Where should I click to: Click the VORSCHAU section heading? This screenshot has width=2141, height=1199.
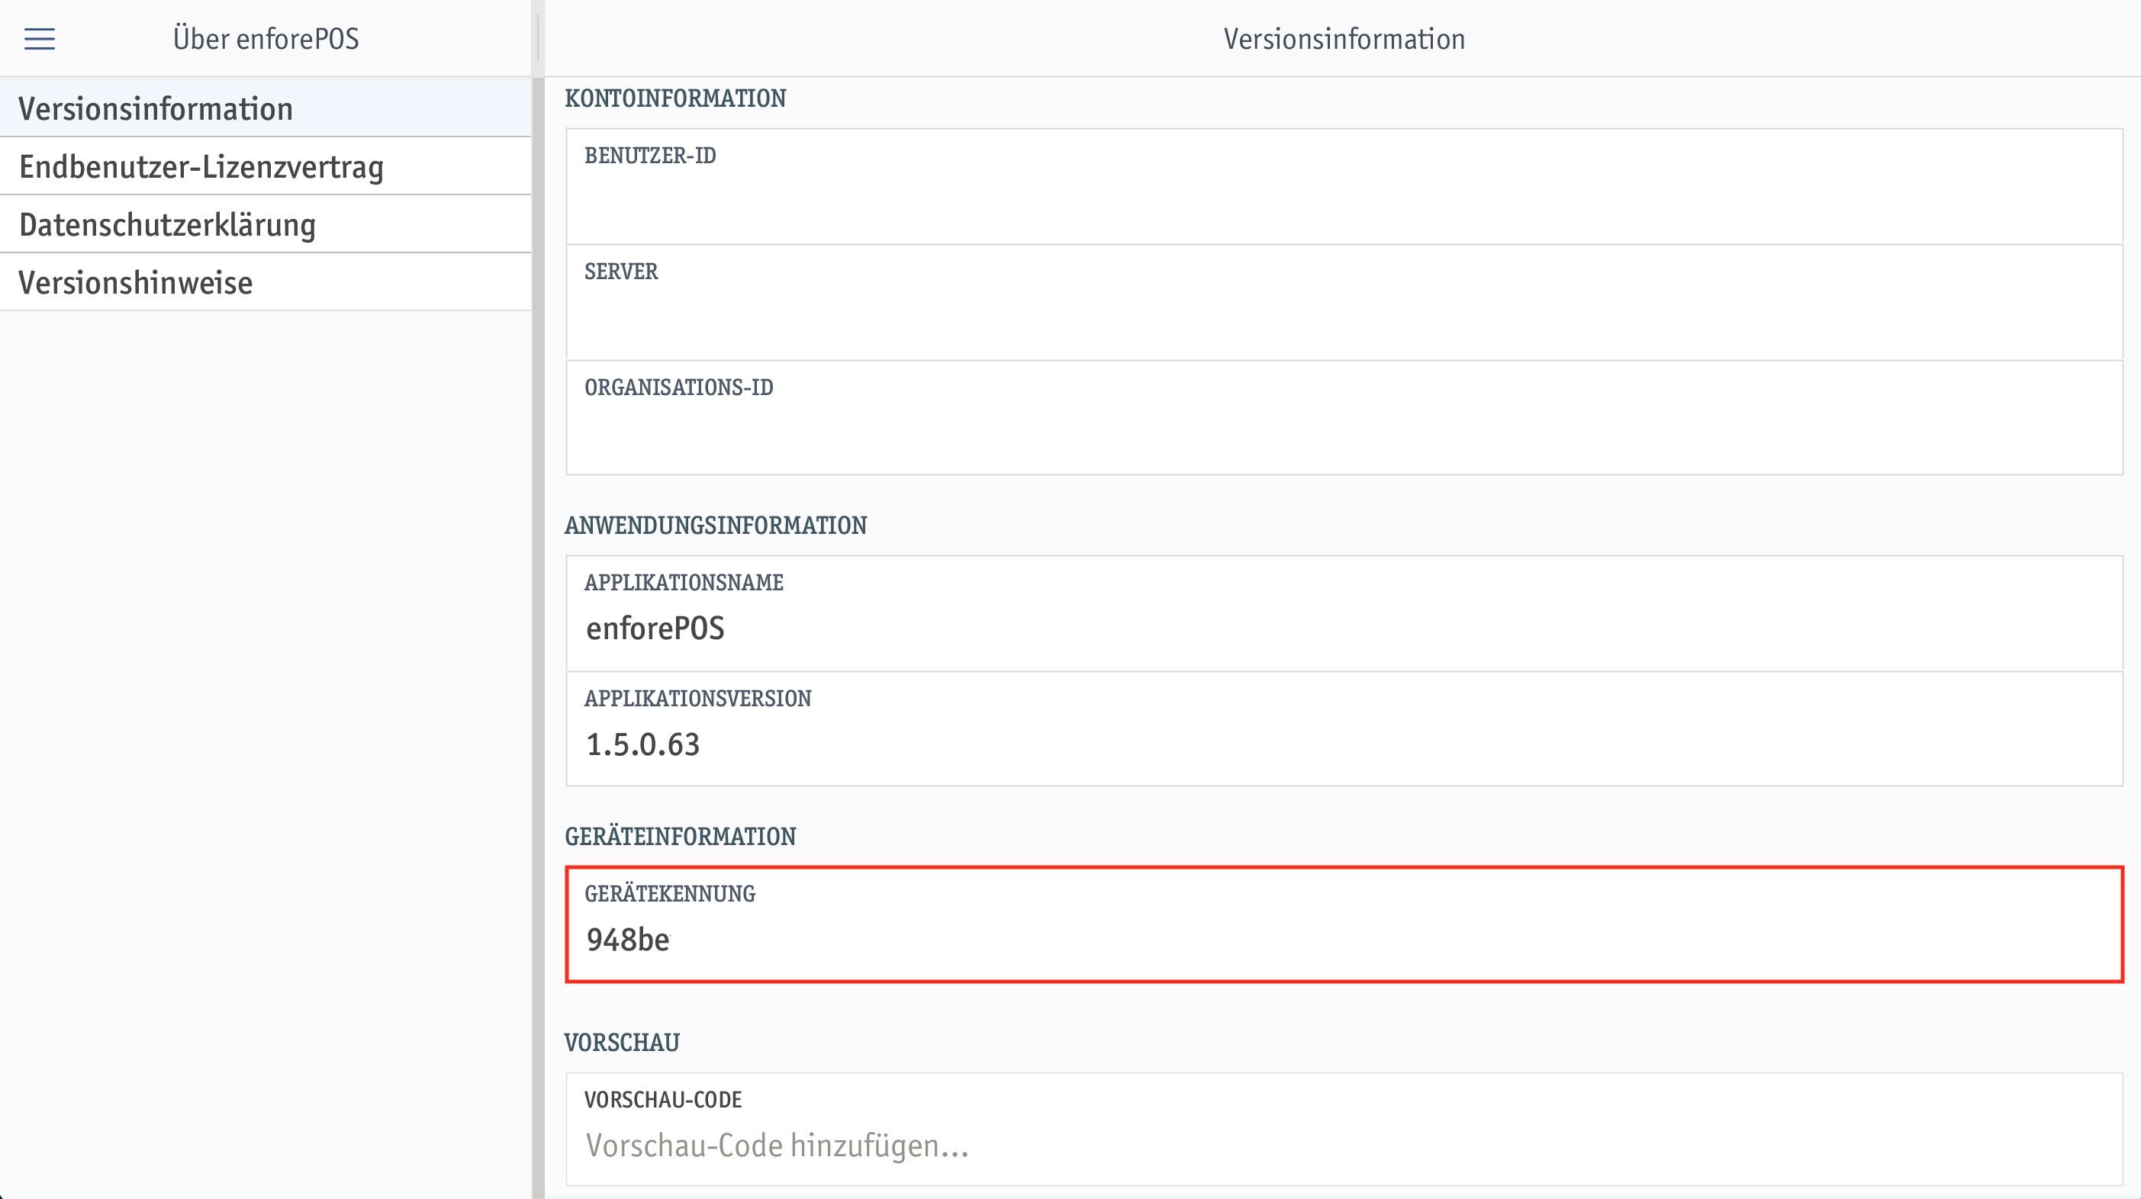(622, 1042)
